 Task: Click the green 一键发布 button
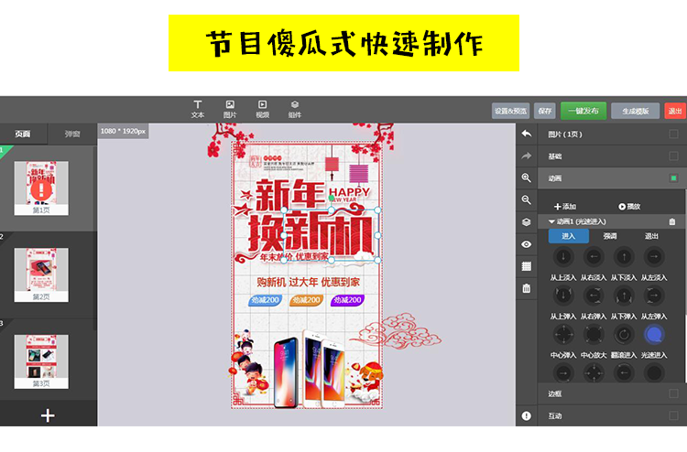click(583, 111)
